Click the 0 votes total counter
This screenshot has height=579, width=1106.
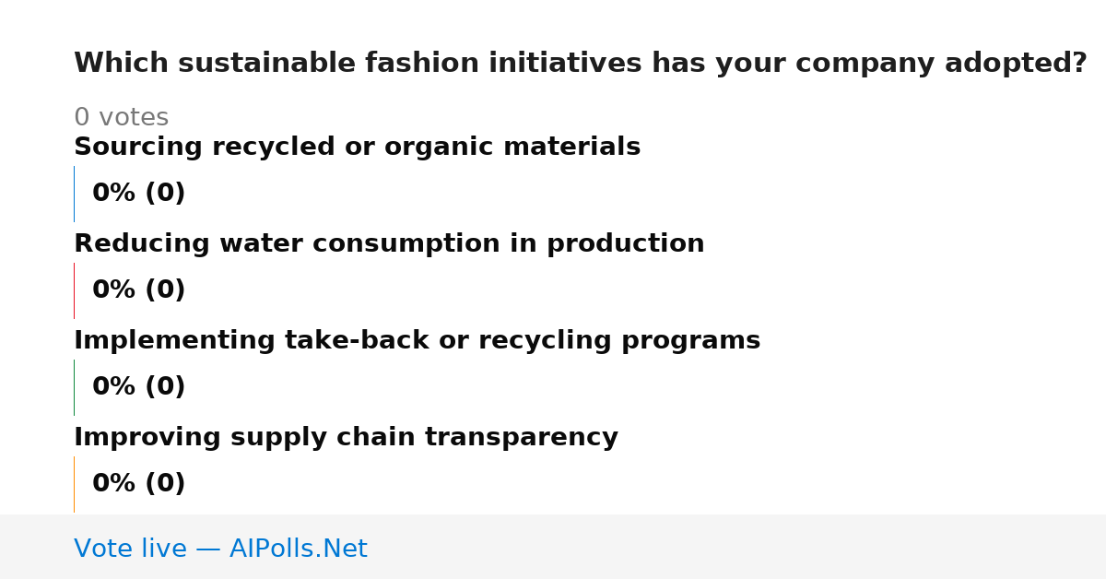pos(121,118)
